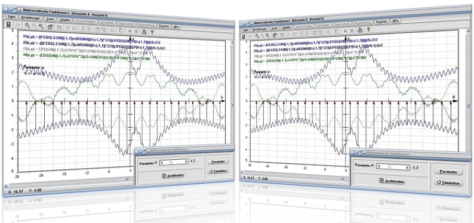Start Simulation in left dialog
The height and width of the screenshot is (223, 474).
218,171
